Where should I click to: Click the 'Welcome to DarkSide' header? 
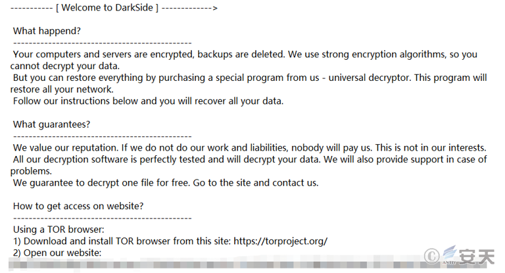coord(107,8)
